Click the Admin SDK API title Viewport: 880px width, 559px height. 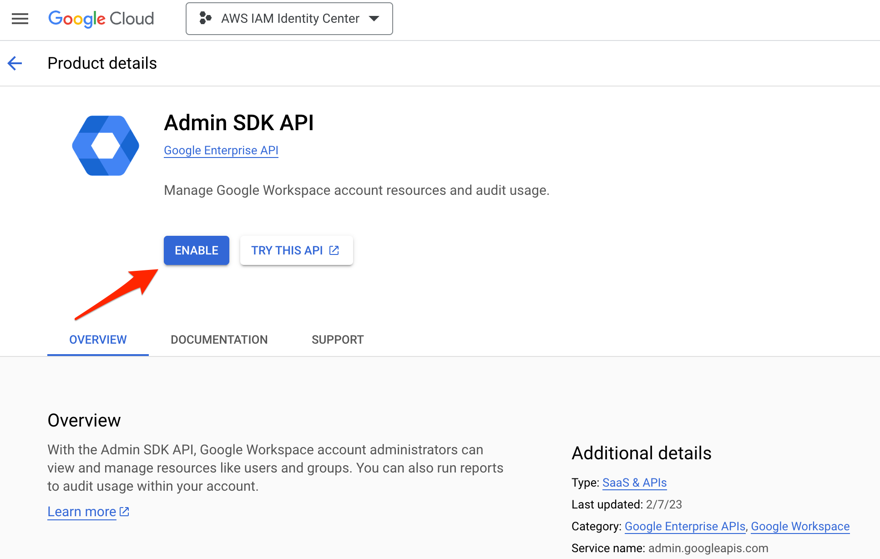click(x=239, y=123)
